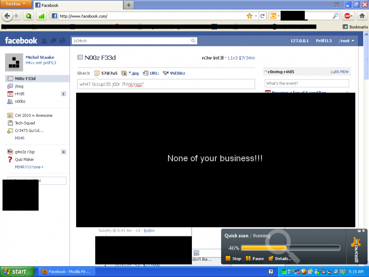Click the avast scan progress bar
Viewport: 369px width, 277px height.
click(291, 247)
